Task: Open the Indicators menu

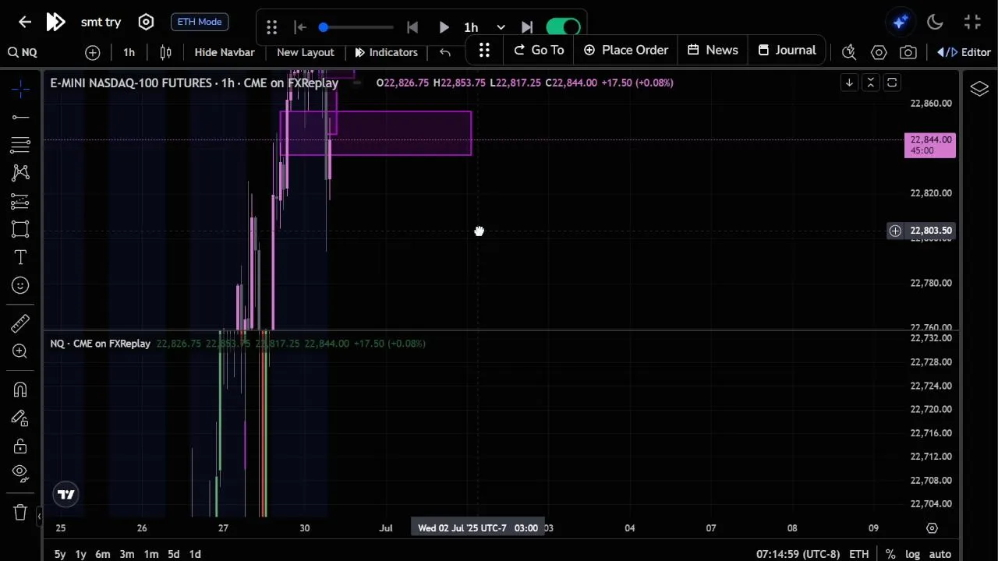Action: 386,52
